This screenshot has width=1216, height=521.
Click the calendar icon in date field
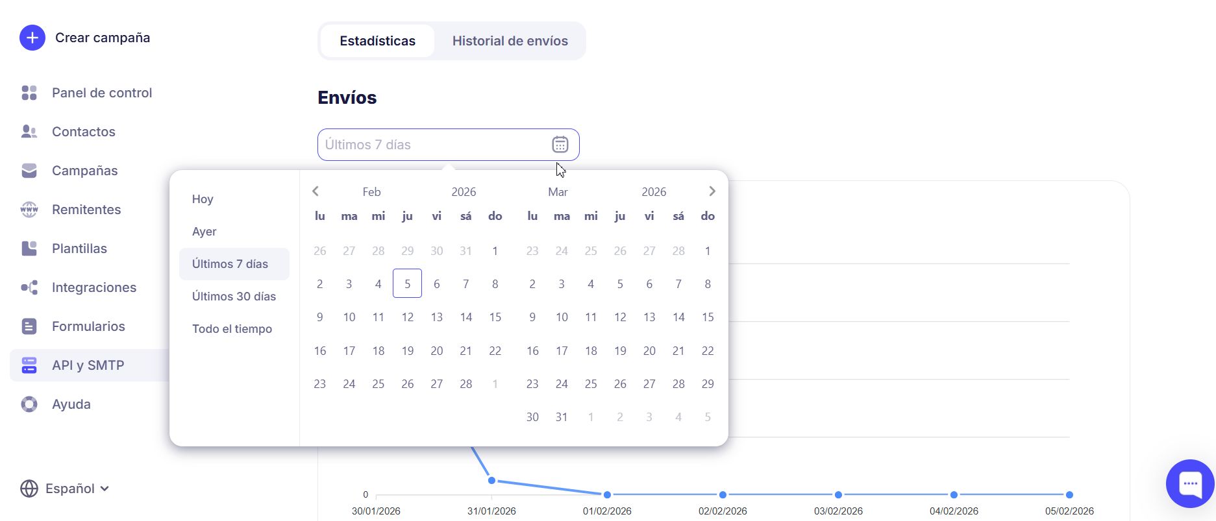560,145
